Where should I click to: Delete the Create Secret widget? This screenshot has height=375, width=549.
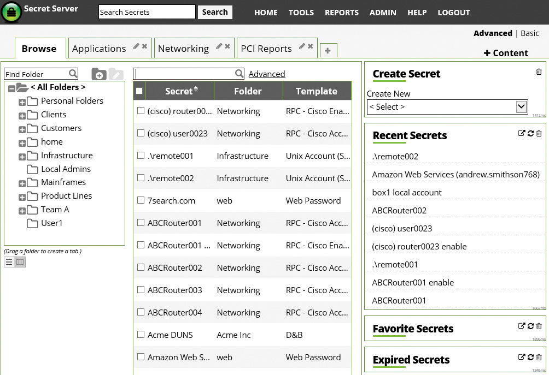coord(539,72)
